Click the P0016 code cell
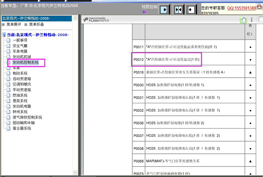263x177 pixels. [139, 72]
